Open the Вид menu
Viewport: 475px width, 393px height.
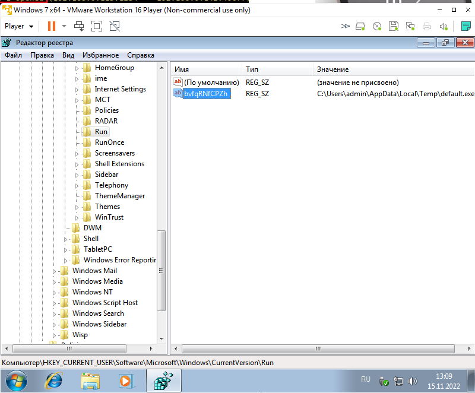pyautogui.click(x=68, y=55)
